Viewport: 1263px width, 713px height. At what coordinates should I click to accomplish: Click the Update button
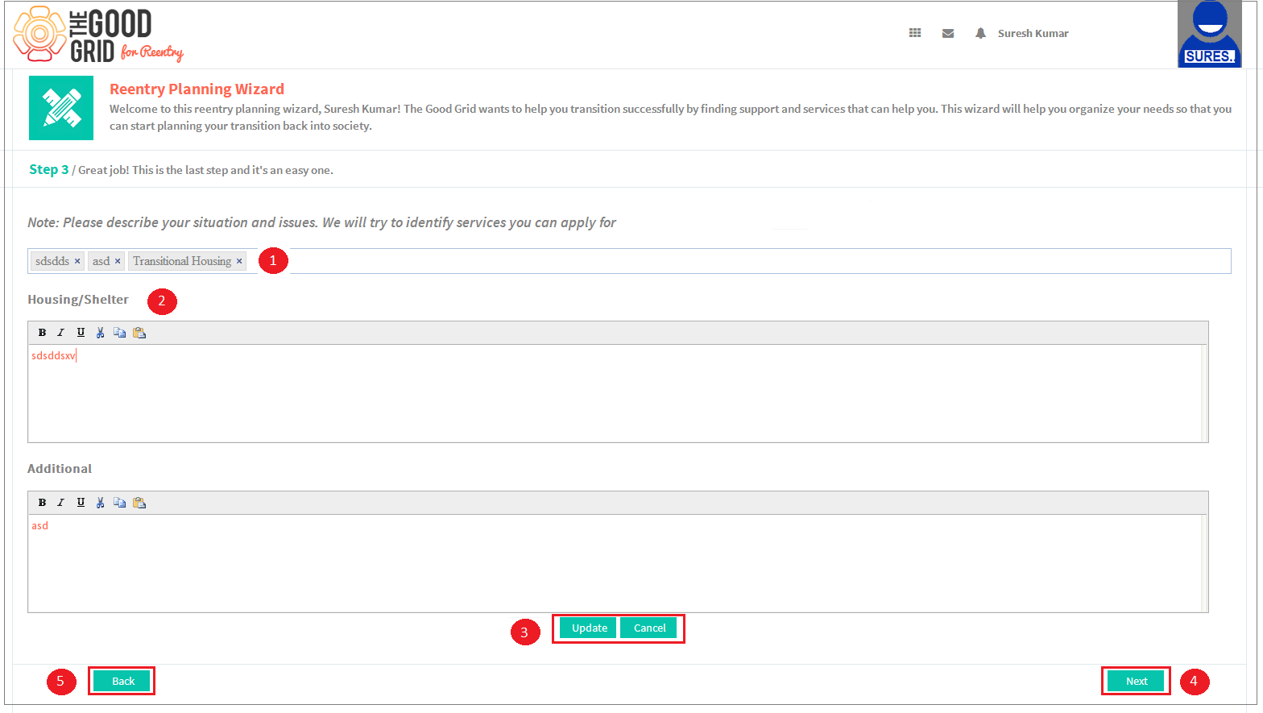coord(589,628)
